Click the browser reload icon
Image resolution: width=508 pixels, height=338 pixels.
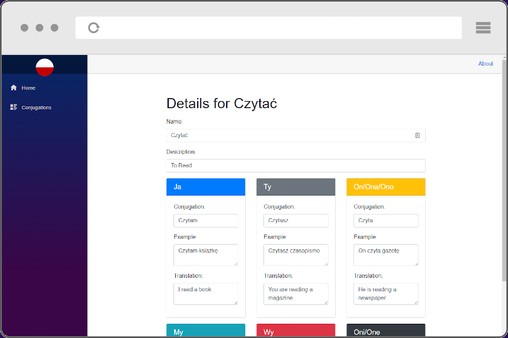[94, 28]
